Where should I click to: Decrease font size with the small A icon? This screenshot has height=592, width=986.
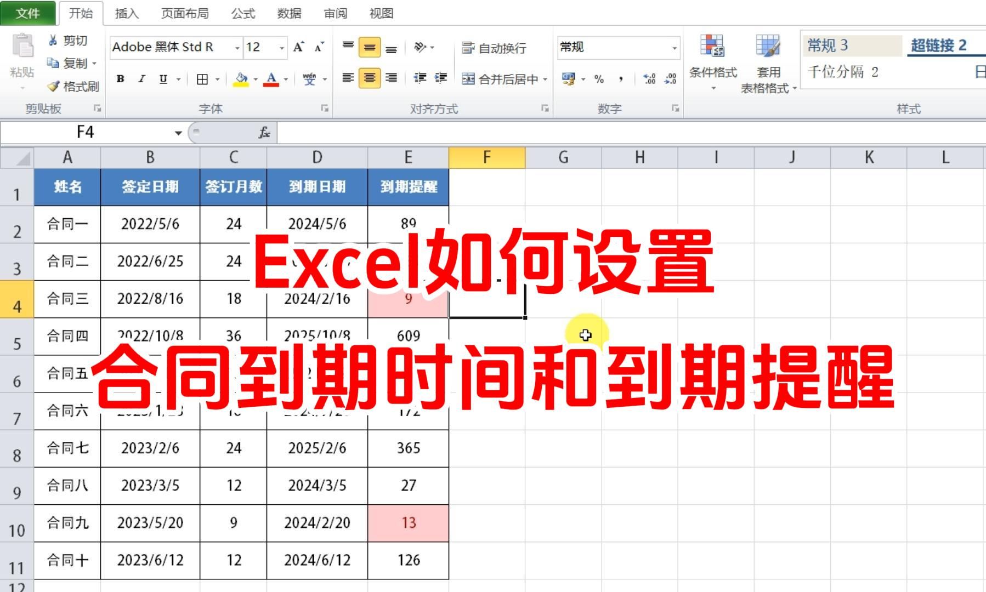(319, 47)
